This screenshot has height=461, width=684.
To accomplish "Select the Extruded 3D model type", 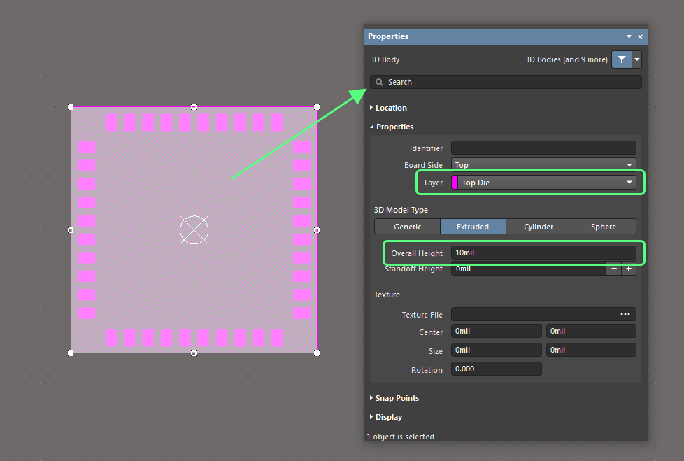I will pyautogui.click(x=473, y=227).
